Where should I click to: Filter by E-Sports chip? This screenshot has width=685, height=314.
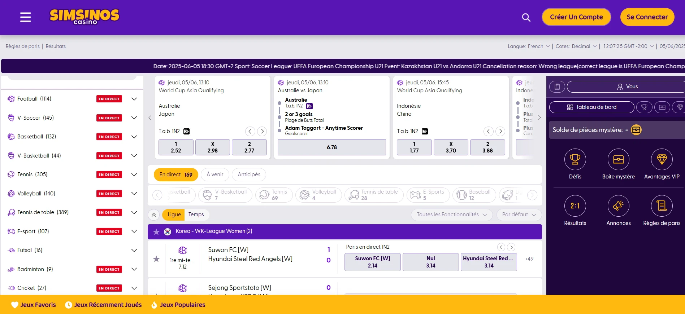pos(428,195)
